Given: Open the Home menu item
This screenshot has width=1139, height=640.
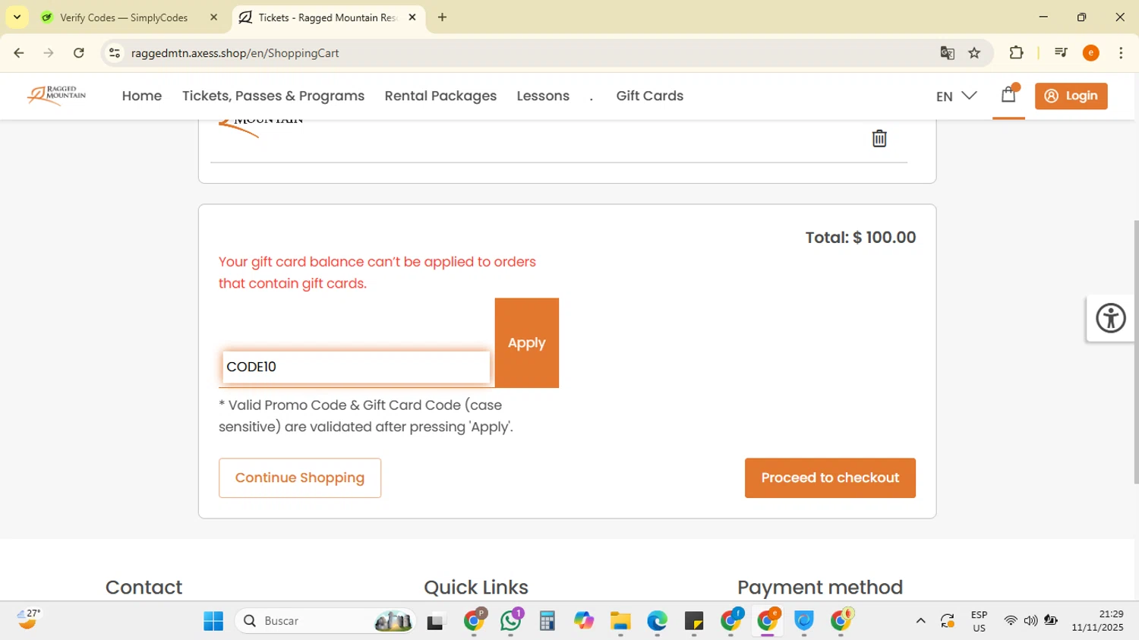Looking at the screenshot, I should [142, 96].
